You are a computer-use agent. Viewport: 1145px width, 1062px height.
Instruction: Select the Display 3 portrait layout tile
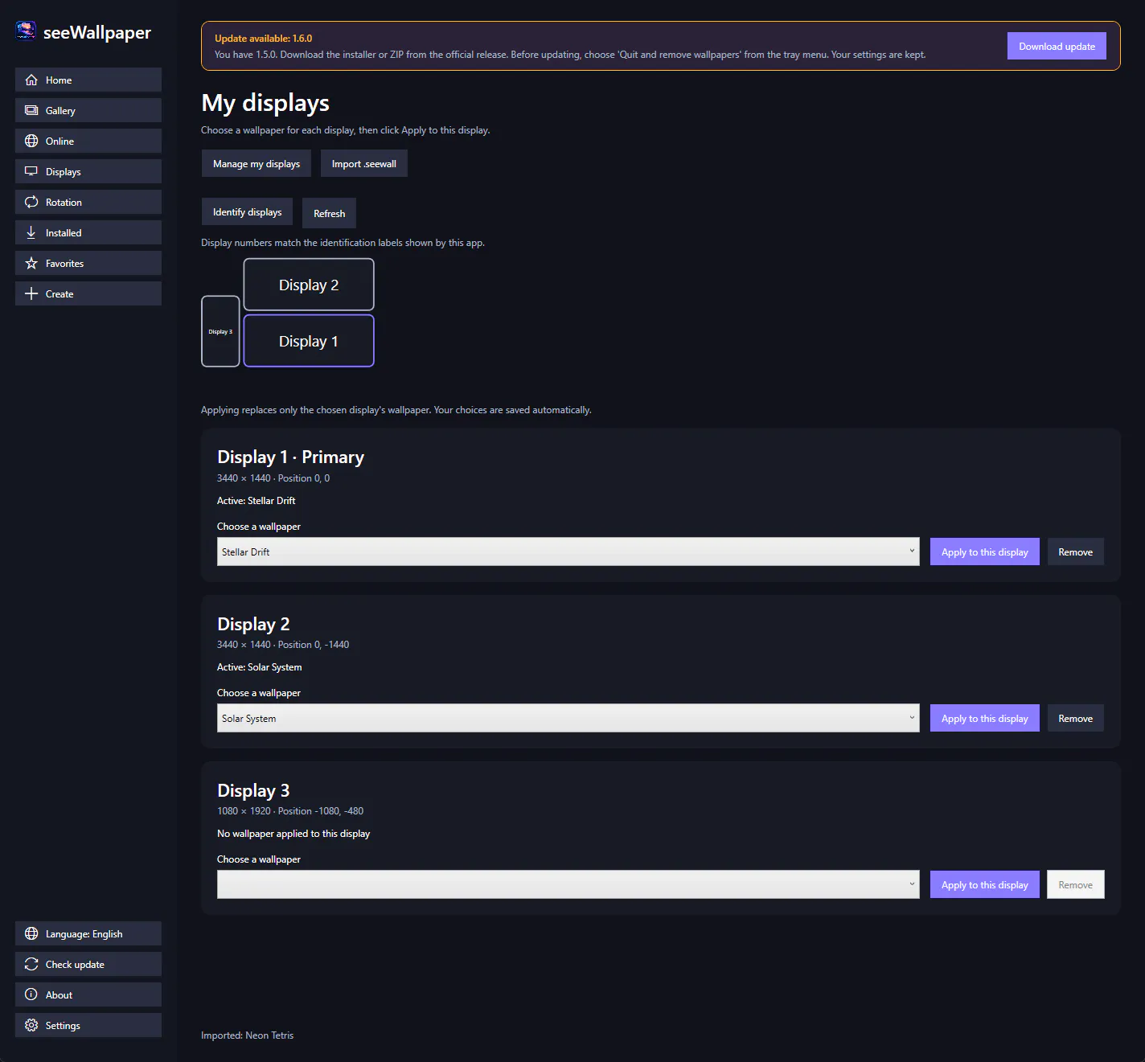pos(220,331)
